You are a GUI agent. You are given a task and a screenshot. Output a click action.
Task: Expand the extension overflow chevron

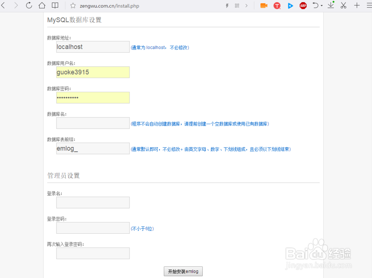click(x=246, y=6)
